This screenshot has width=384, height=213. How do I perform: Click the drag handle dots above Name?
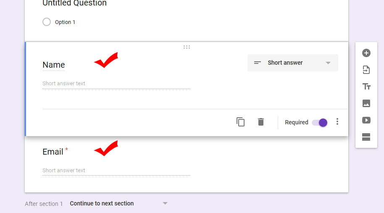(187, 47)
